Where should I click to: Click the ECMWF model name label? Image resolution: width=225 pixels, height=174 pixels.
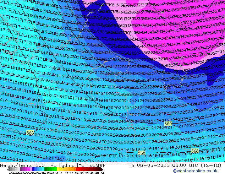(98, 165)
